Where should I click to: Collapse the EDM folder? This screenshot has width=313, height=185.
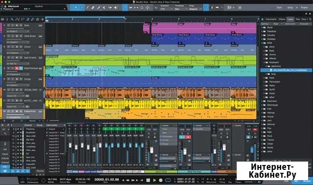pos(262,43)
